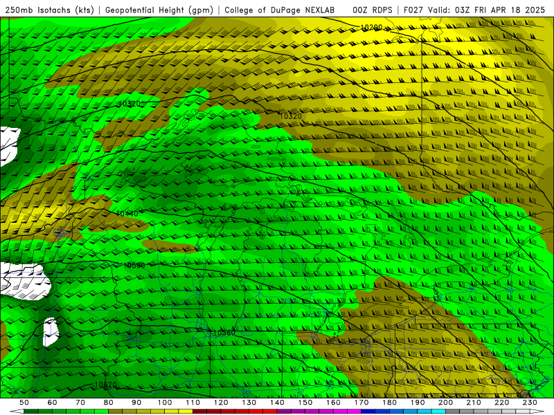Image resolution: width=554 pixels, height=415 pixels.
Task: Click the 150 label on the color scale
Action: [x=305, y=403]
